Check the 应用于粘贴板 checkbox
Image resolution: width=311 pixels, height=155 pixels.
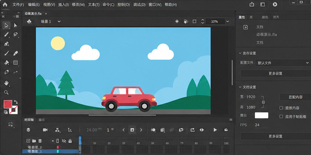click(281, 116)
